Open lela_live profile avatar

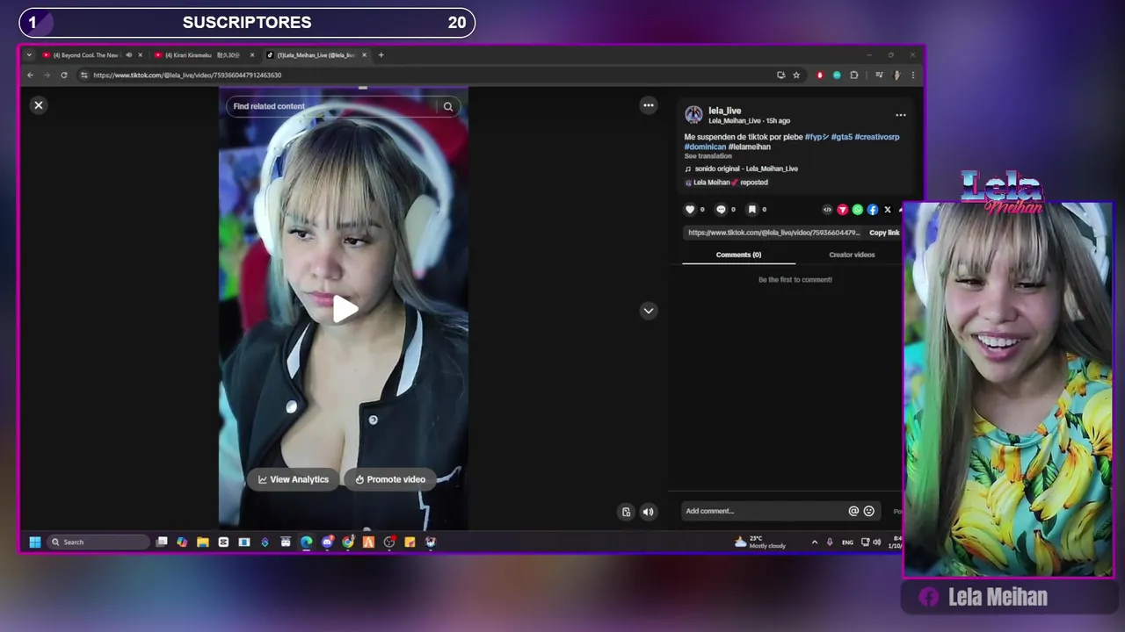(693, 115)
